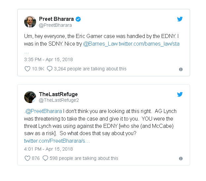Like the TheLastRefuge tweet heart icon
This screenshot has width=206, height=181.
pyautogui.click(x=27, y=158)
